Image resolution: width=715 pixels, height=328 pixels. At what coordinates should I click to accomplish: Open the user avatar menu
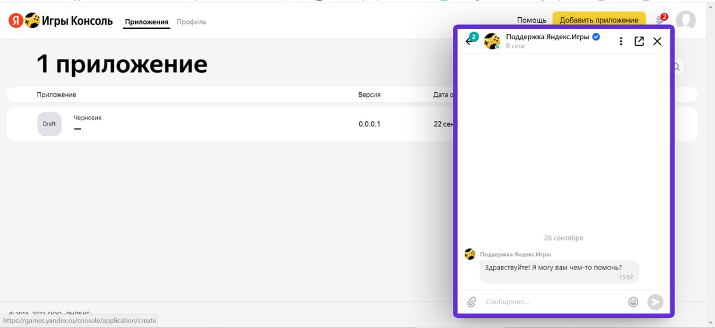coord(686,20)
